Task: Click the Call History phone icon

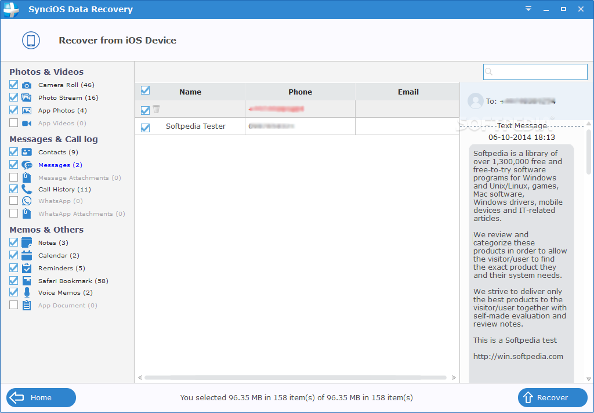Action: point(27,189)
